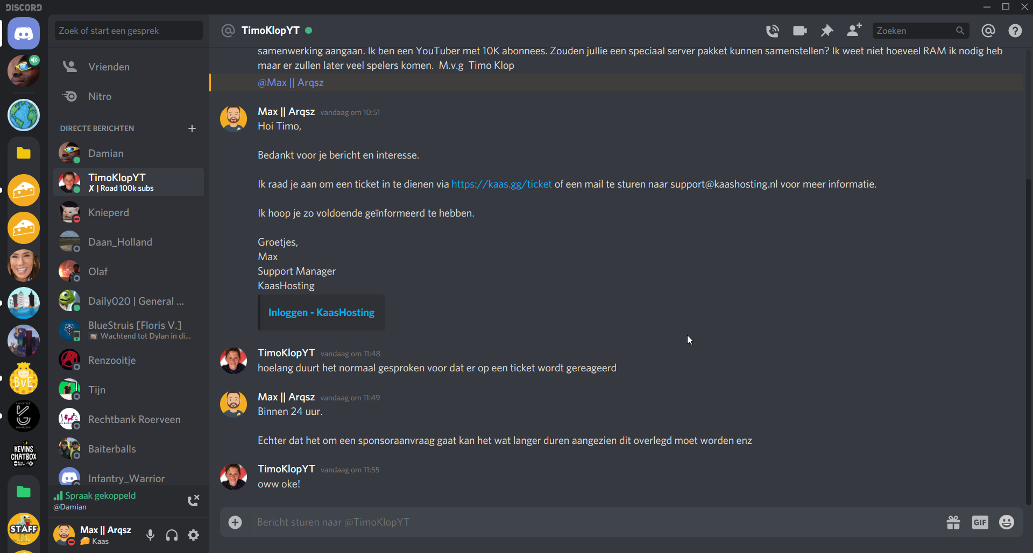The height and width of the screenshot is (553, 1033).
Task: Toggle headphone deafen
Action: [x=172, y=535]
